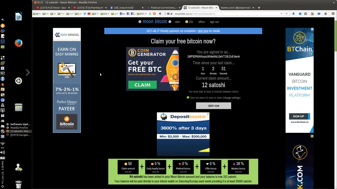Open the Firefox hamburger menu
Viewport: 337px width, 189px height.
[x=333, y=14]
